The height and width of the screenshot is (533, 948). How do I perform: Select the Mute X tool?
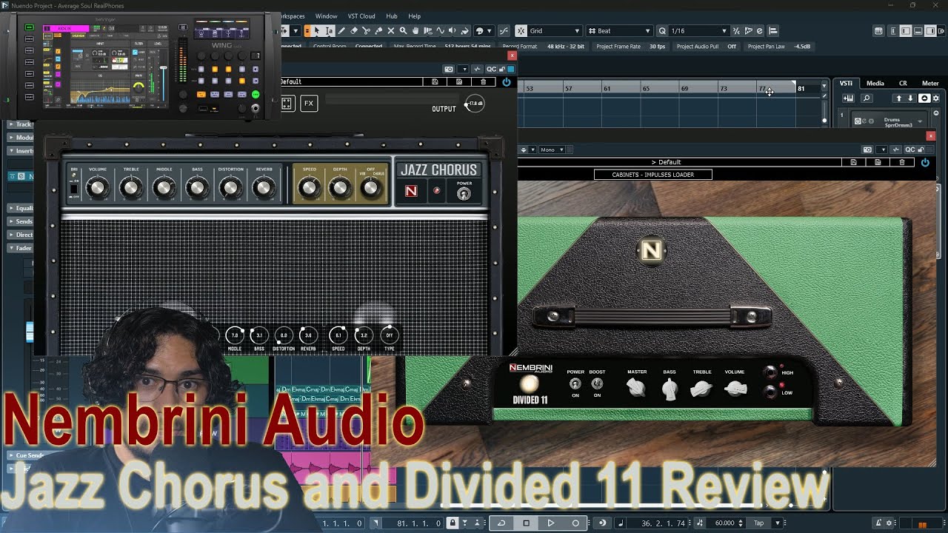tap(391, 31)
